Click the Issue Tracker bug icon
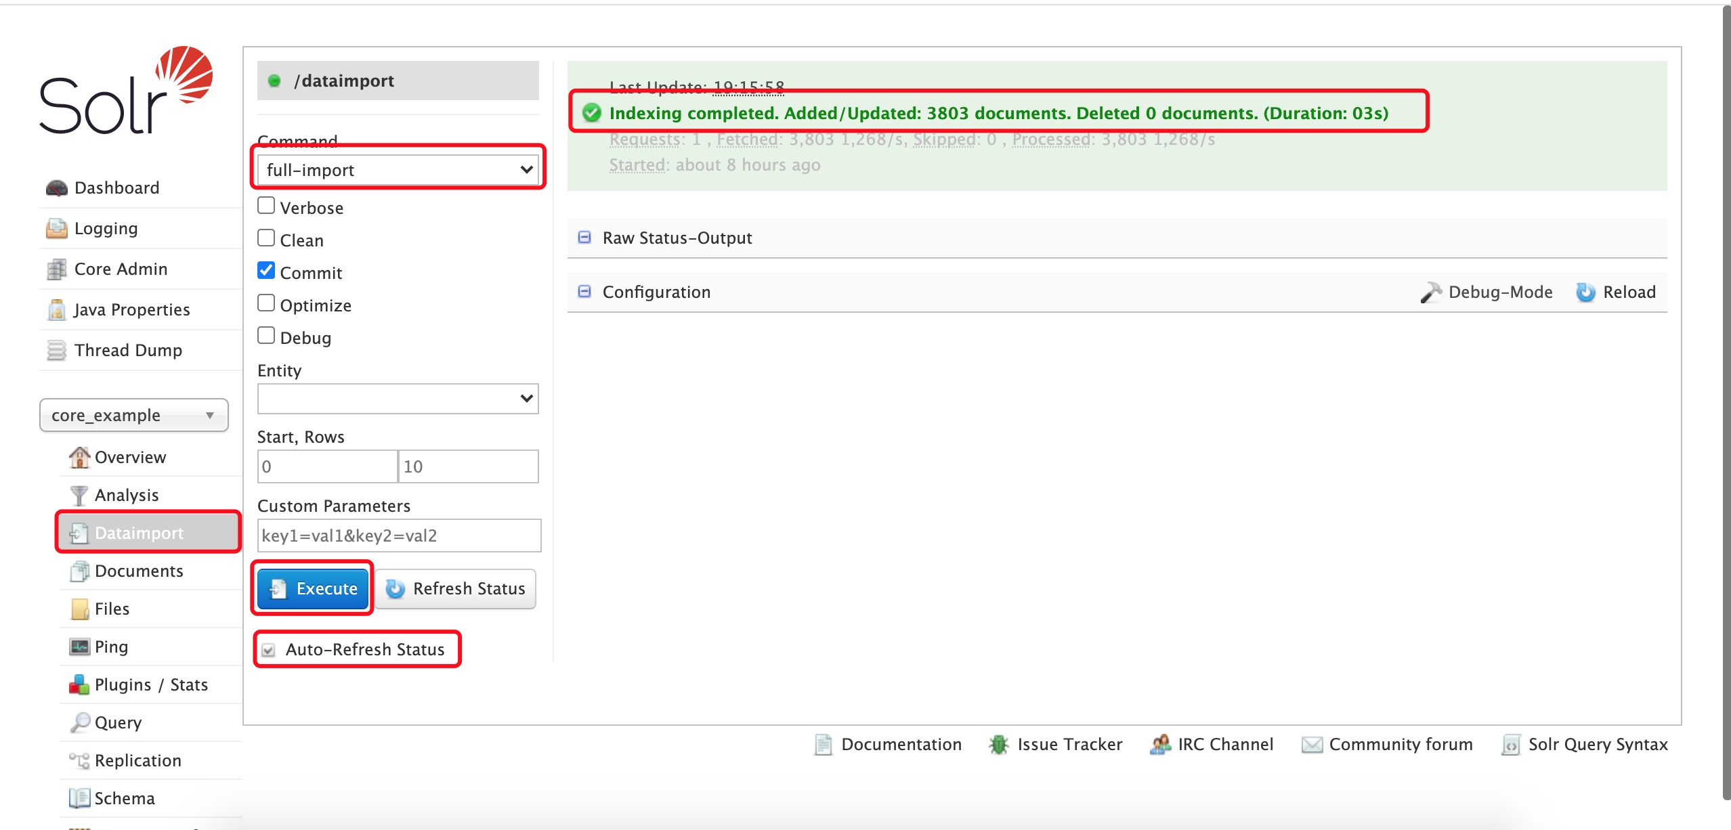 tap(998, 745)
